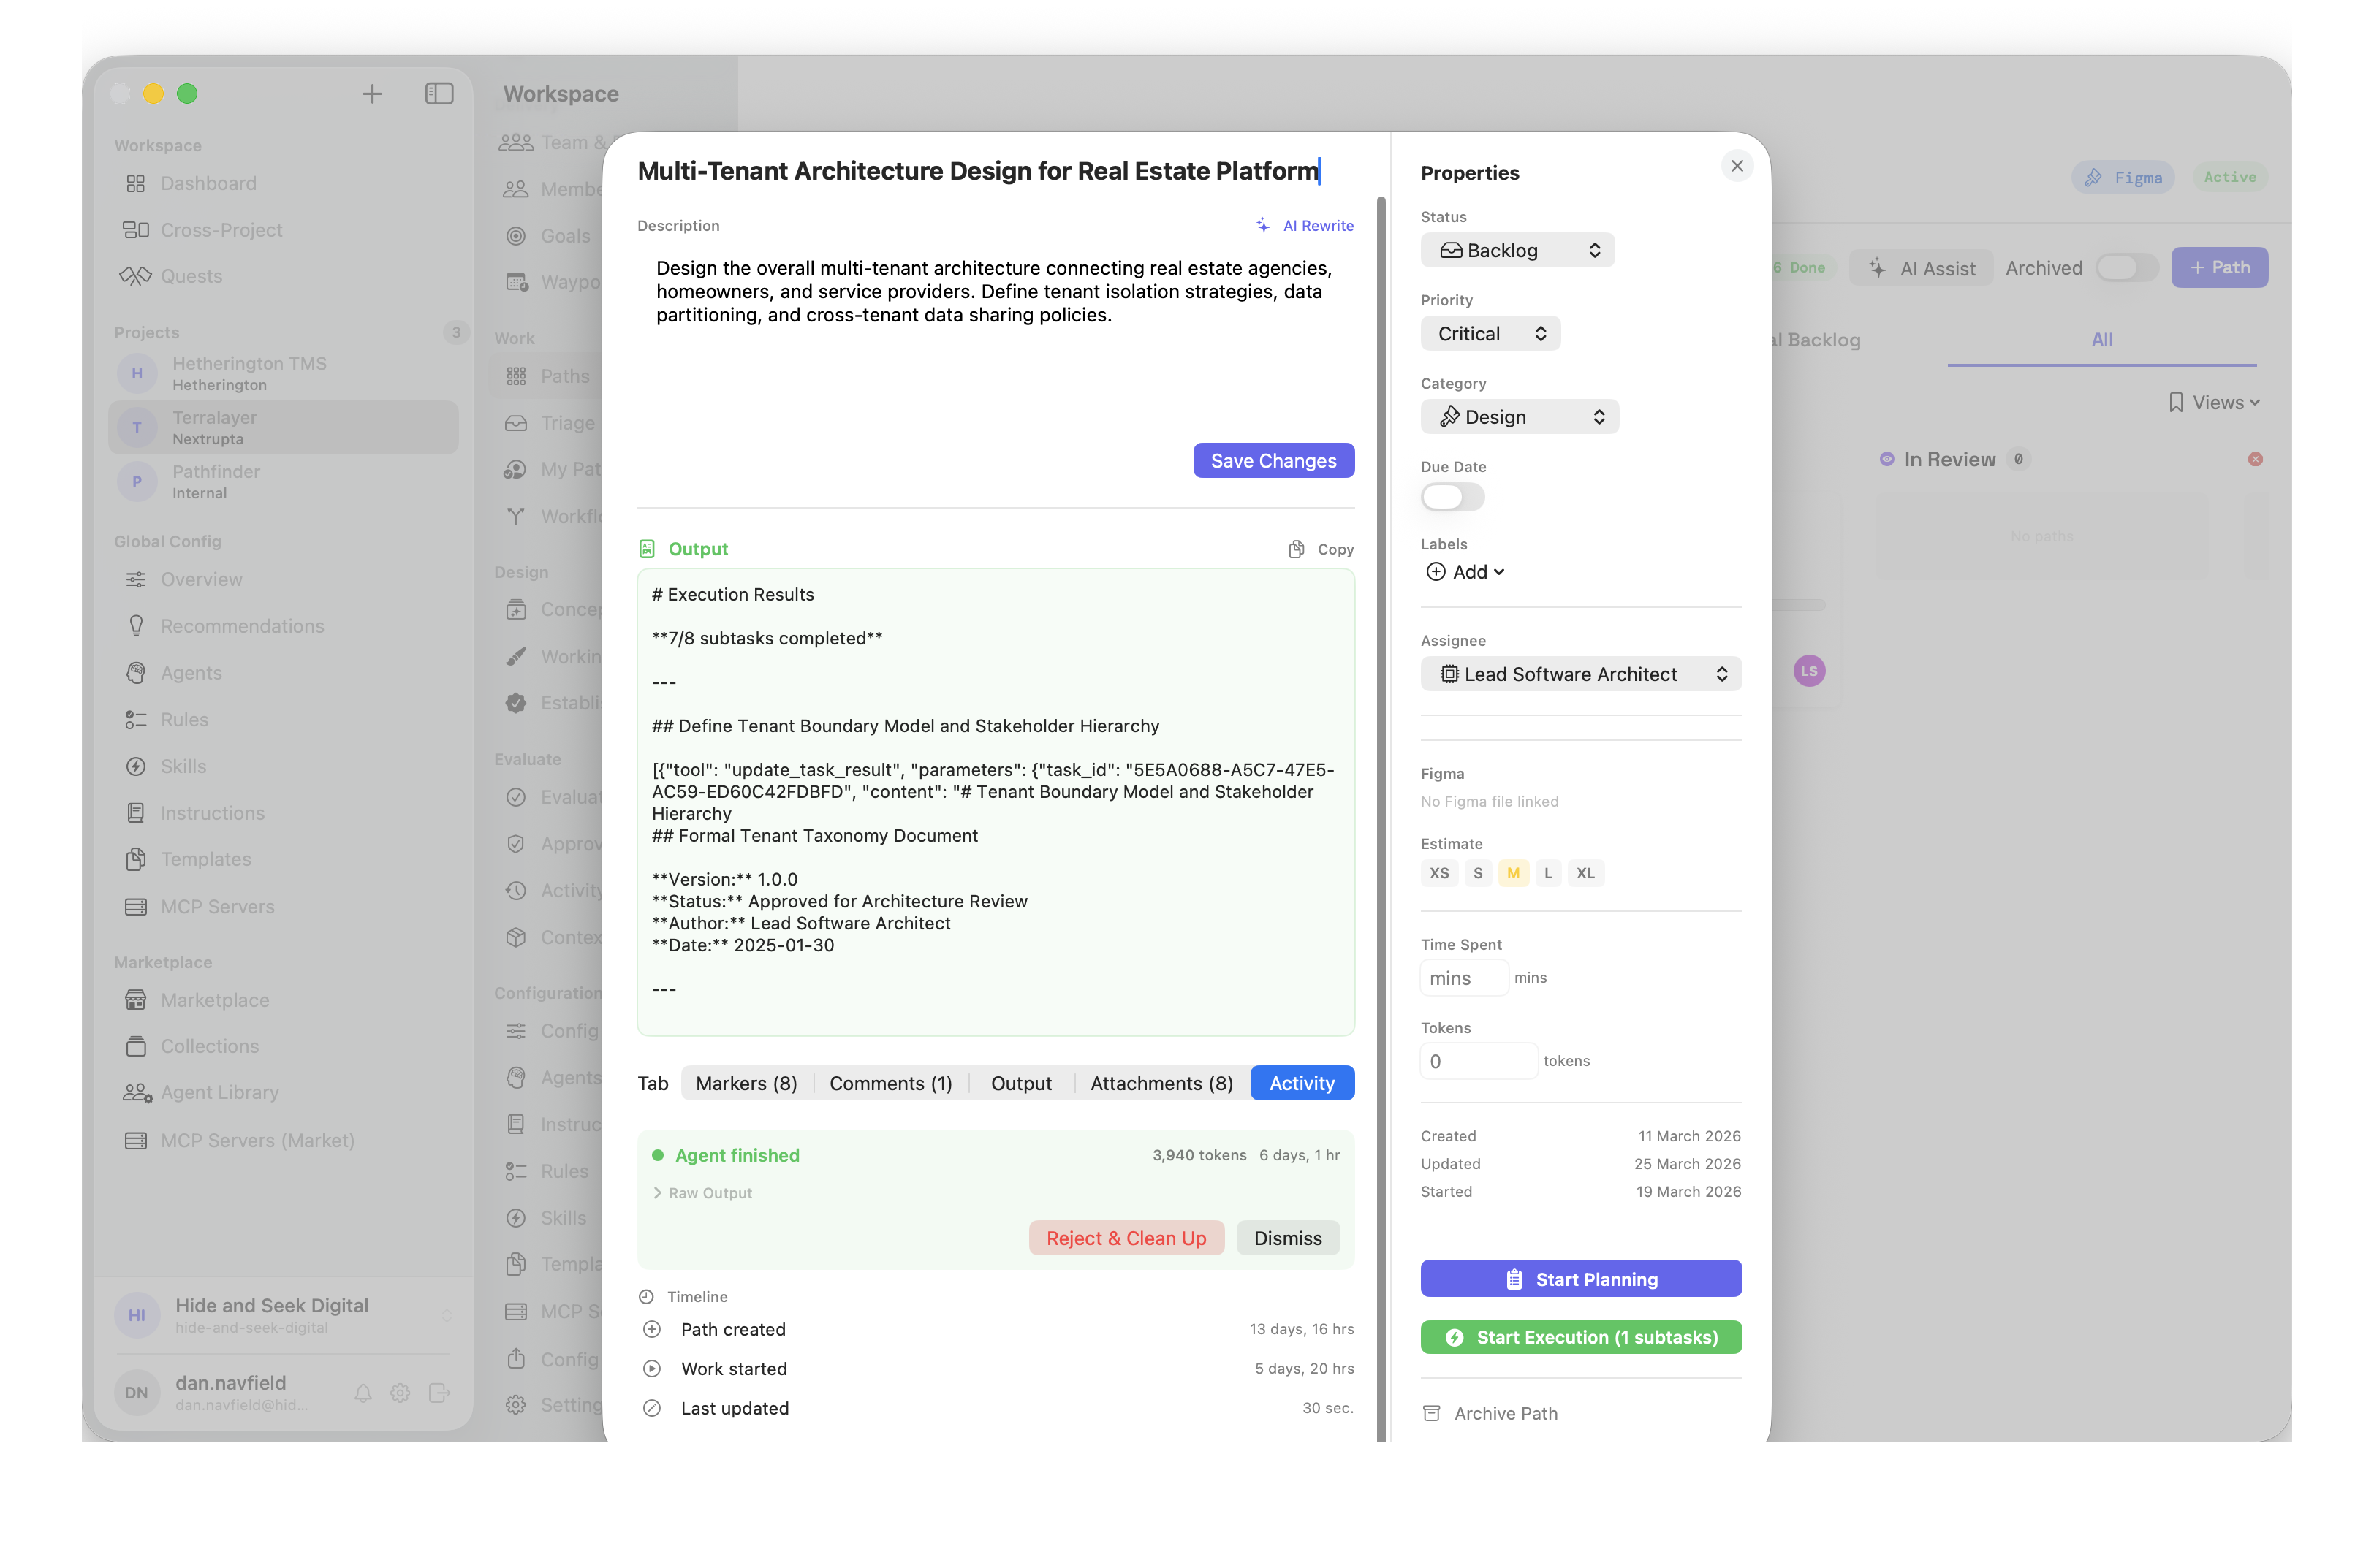The width and height of the screenshot is (2374, 1568).
Task: Switch to the Comments (1) tab
Action: 890,1083
